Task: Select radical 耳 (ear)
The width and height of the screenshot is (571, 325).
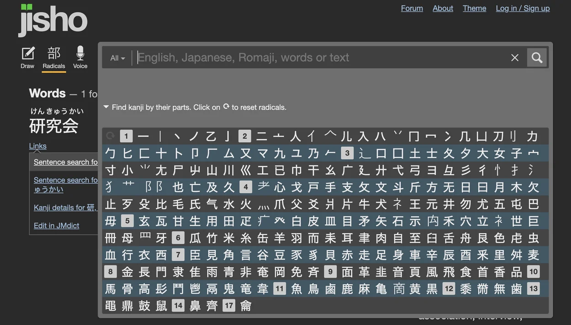Action: pos(347,238)
